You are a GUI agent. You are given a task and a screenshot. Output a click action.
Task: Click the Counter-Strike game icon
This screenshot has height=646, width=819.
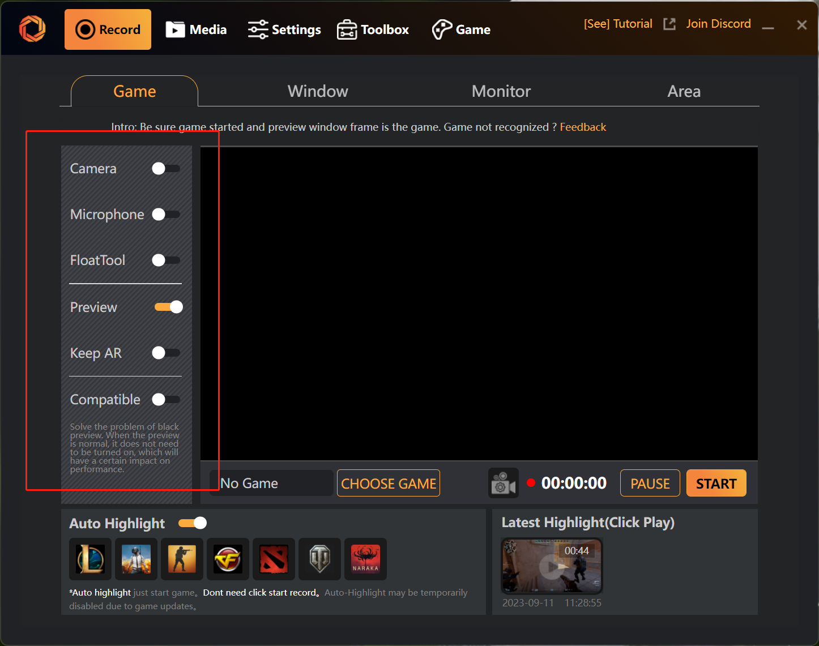(x=182, y=559)
